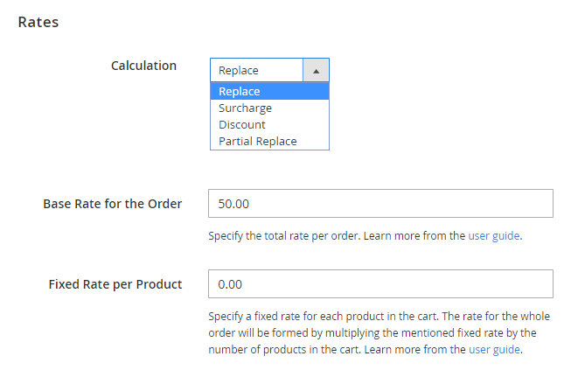This screenshot has width=564, height=384.
Task: Click empty right end of Fixed Rate field
Action: coord(525,284)
